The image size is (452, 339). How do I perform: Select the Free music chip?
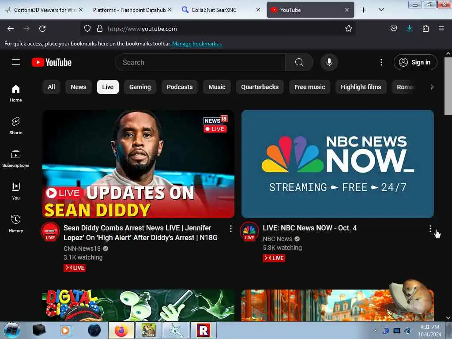[x=309, y=87]
